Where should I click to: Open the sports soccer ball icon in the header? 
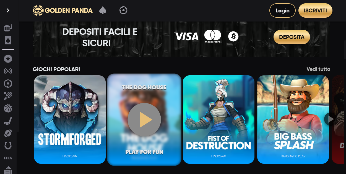(123, 10)
